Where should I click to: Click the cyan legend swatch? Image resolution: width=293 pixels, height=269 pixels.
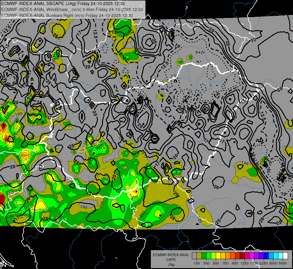click(x=276, y=256)
